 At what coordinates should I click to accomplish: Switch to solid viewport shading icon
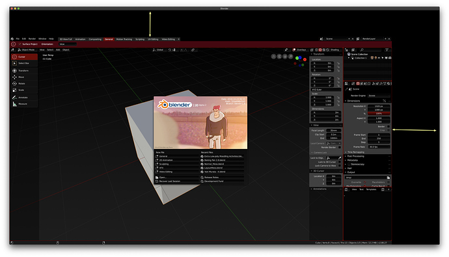click(320, 50)
